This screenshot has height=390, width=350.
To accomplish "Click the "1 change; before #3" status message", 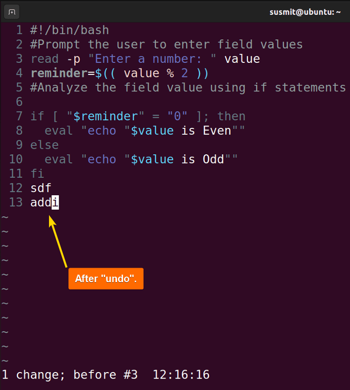I will tap(69, 375).
